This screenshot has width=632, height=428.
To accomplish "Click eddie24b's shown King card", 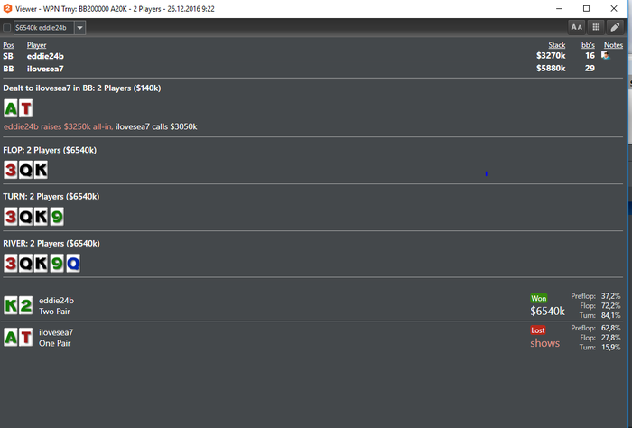I will pyautogui.click(x=11, y=305).
